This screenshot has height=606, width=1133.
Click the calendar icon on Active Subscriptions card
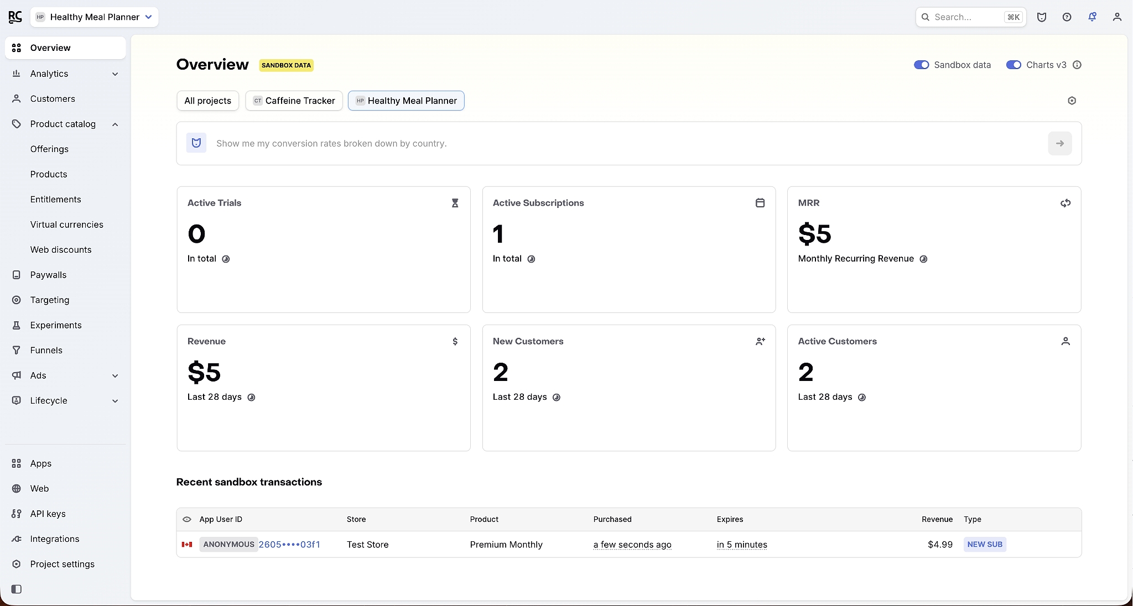click(x=760, y=203)
